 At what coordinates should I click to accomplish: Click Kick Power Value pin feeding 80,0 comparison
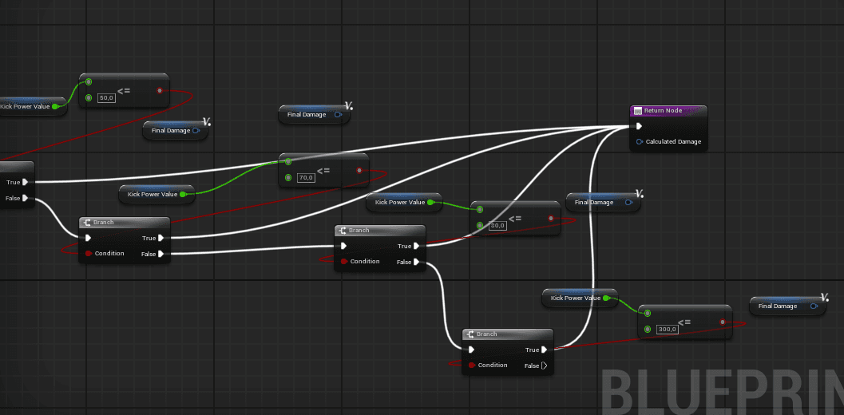click(430, 203)
